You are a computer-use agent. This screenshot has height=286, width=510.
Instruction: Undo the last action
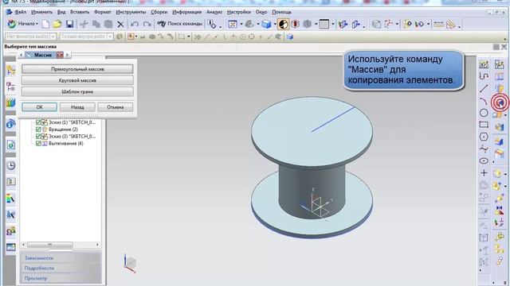(x=135, y=25)
